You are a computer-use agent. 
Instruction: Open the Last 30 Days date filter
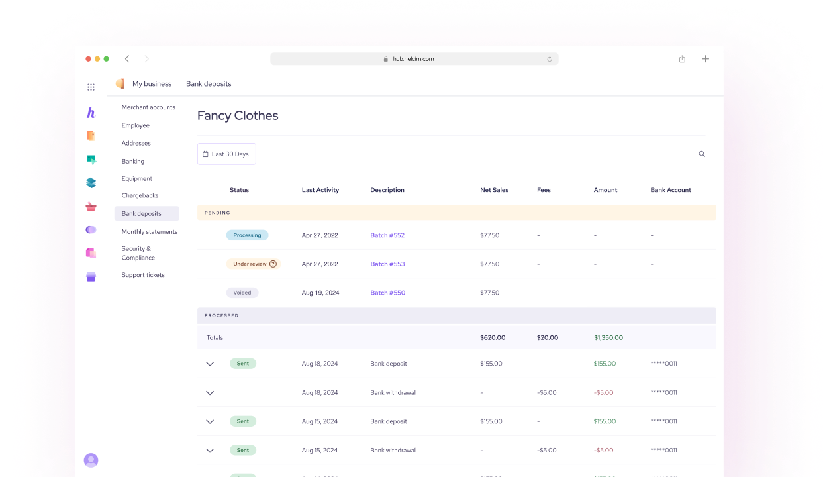click(x=226, y=154)
